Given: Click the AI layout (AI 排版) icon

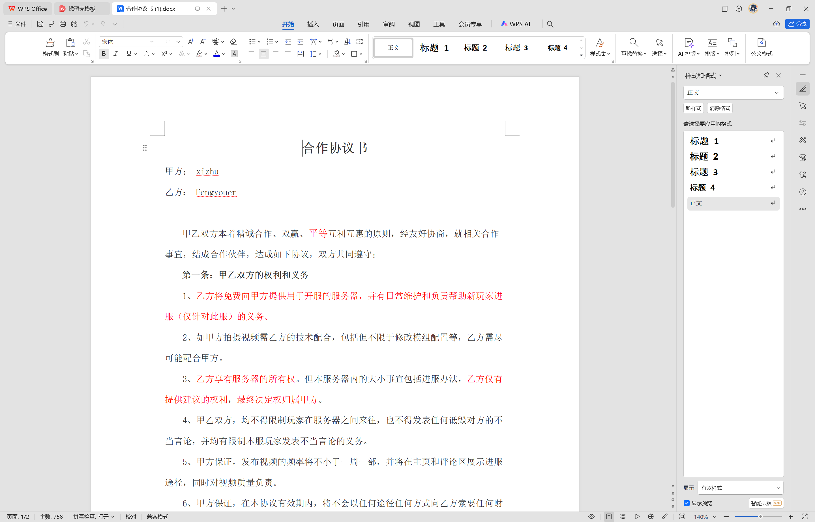Looking at the screenshot, I should coord(689,43).
